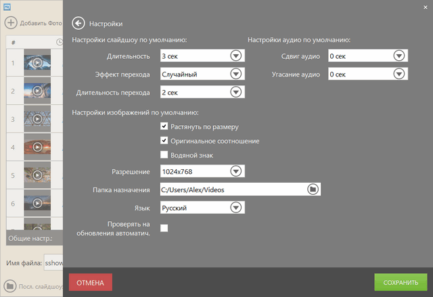This screenshot has width=433, height=297.
Task: Click the Общие настр. bar
Action: (35, 238)
